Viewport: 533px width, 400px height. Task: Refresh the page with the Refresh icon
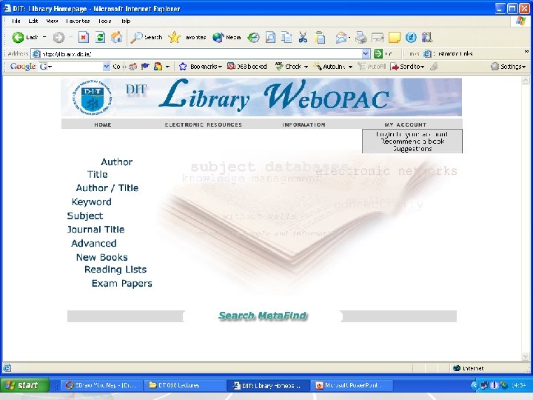click(x=100, y=38)
